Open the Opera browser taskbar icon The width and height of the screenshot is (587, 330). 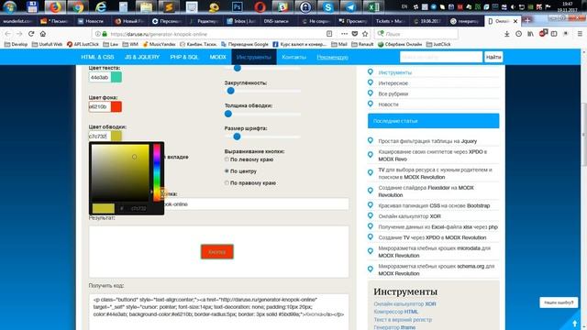click(260, 6)
